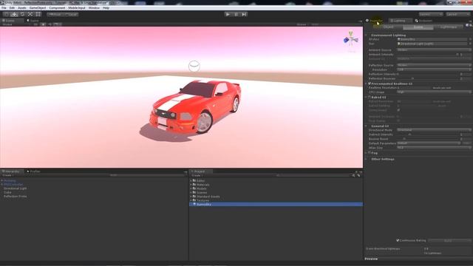
Task: Open the reflection Resolution dropdown
Action: click(434, 69)
